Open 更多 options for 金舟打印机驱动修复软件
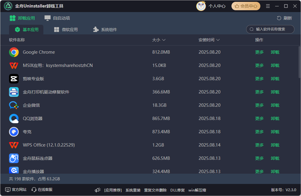 (x=259, y=92)
